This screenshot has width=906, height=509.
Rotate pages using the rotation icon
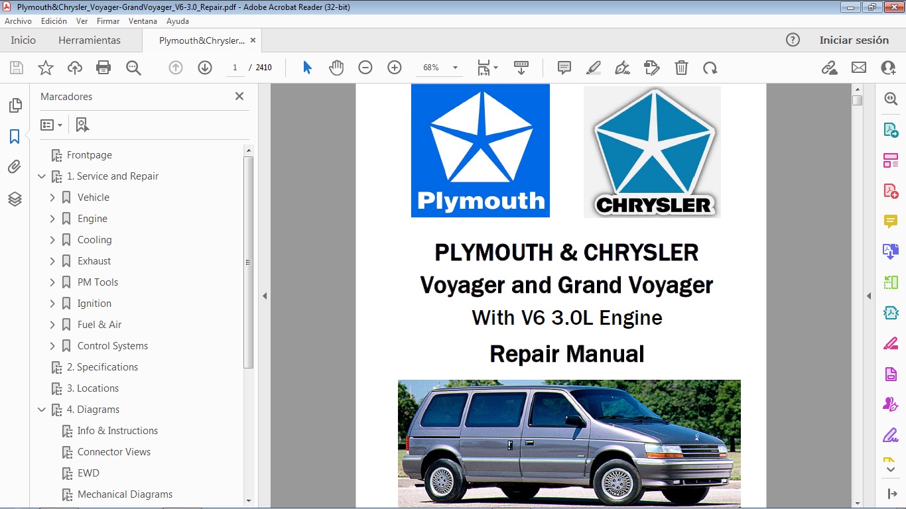pyautogui.click(x=710, y=67)
